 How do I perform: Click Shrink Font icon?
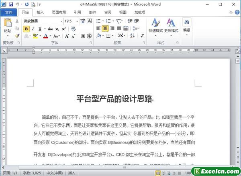[74, 36]
